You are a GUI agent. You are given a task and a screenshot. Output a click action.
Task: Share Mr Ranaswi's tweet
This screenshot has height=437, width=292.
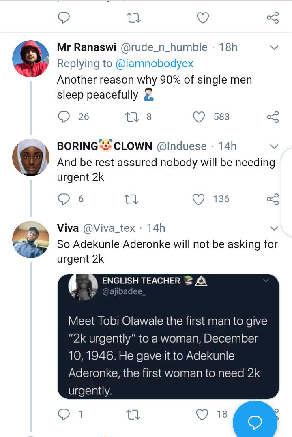pos(273,117)
